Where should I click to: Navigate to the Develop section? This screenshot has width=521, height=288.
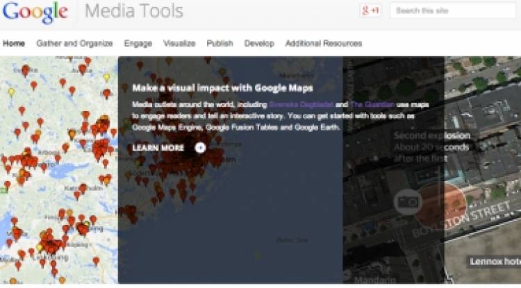tap(259, 43)
